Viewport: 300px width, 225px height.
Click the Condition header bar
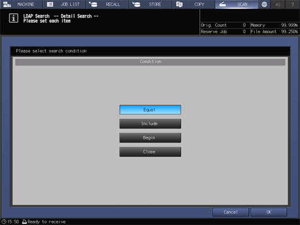(x=150, y=61)
